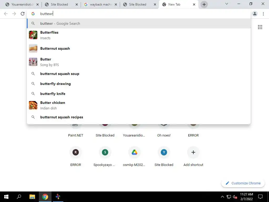The width and height of the screenshot is (269, 202).
Task: Choose the 'buttewr - Google Search' suggestion
Action: click(139, 23)
